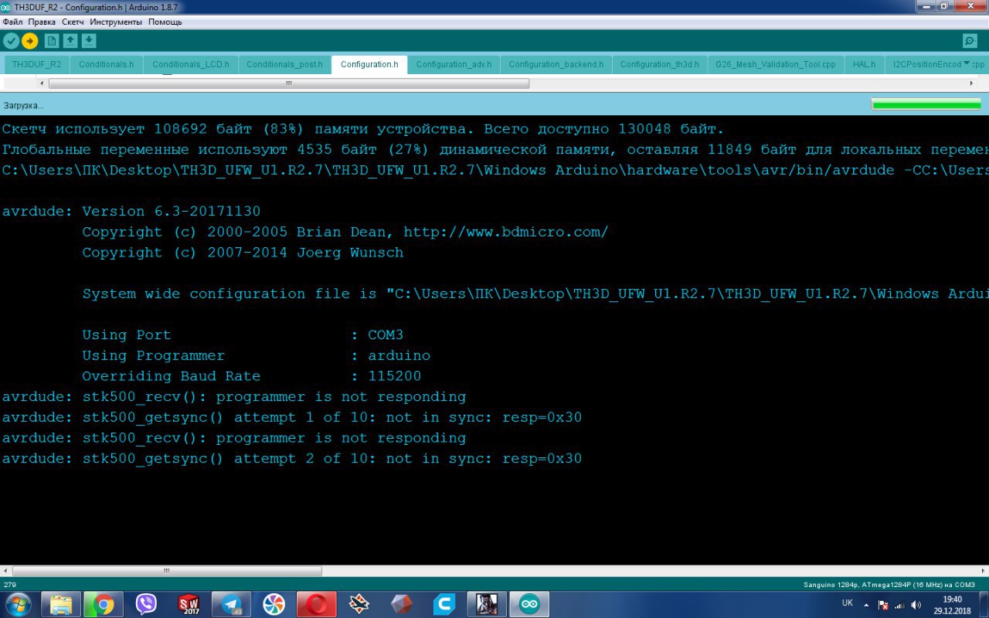The width and height of the screenshot is (989, 618).
Task: Open the Правка menu
Action: point(42,22)
